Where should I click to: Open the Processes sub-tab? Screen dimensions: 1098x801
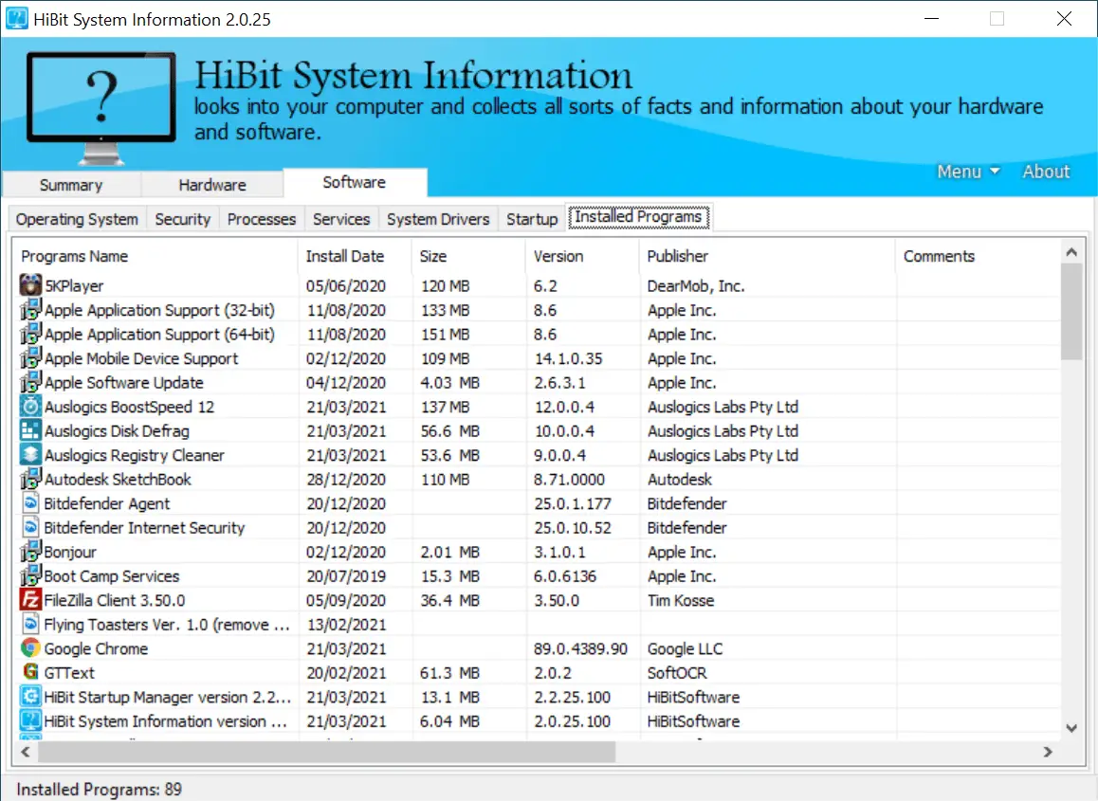261,219
